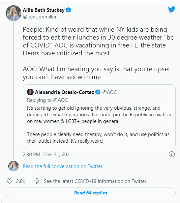This screenshot has height=203, width=180.
Task: Click Alexandria Ocasio-Cortez's verified badge
Action: pos(98,92)
